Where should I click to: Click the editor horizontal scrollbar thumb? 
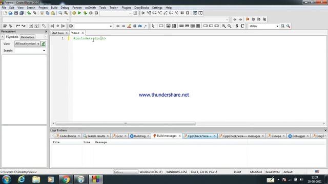click(x=126, y=124)
